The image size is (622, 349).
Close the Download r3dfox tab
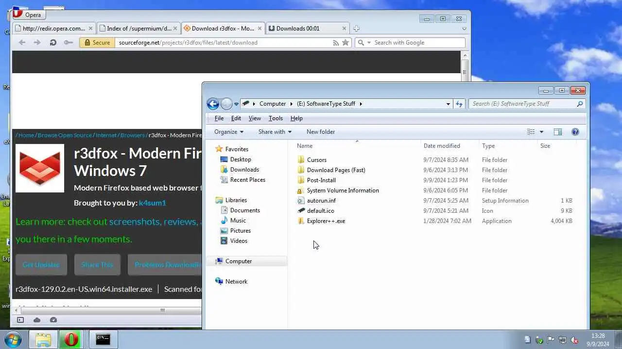259,29
